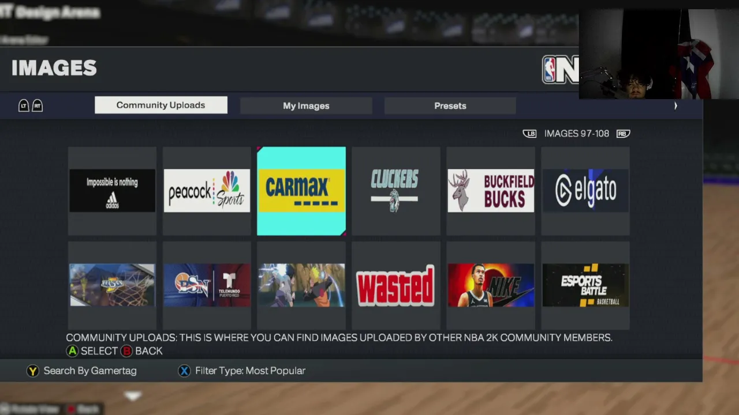Switch to the Presets tab

click(x=450, y=105)
